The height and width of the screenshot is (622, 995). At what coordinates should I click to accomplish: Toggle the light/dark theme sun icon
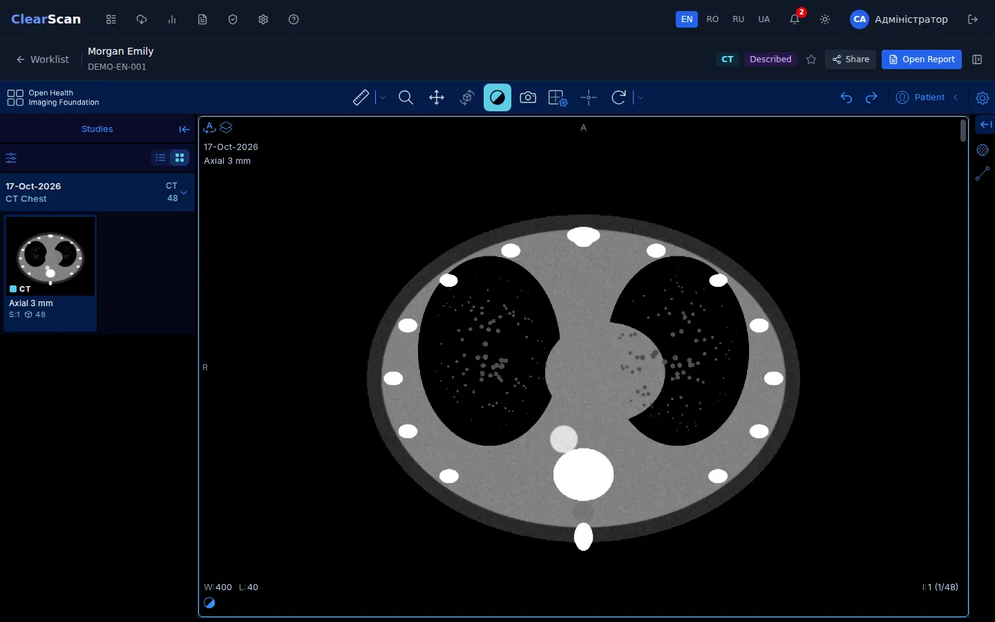coord(825,19)
